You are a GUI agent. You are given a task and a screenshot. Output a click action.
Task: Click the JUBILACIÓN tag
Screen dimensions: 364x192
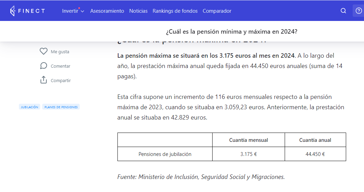coord(30,107)
